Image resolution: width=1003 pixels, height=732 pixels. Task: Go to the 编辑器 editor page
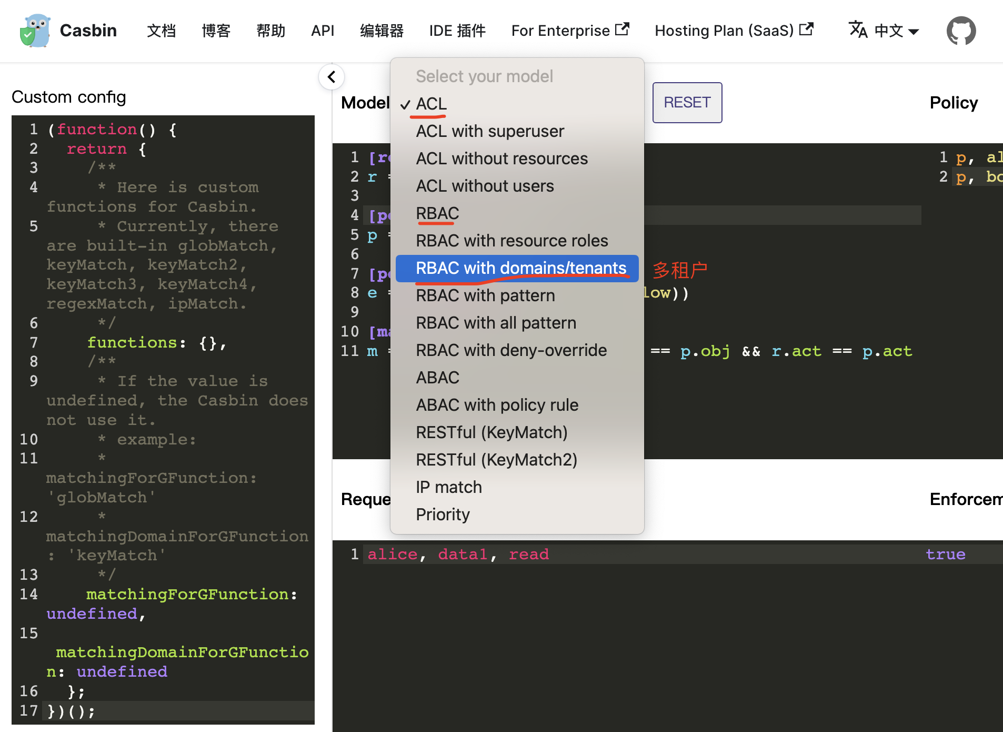382,31
